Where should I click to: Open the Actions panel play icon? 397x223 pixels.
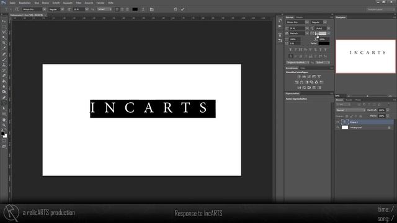[280, 26]
